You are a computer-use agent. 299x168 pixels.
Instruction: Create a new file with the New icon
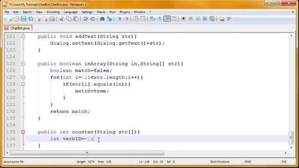9,19
